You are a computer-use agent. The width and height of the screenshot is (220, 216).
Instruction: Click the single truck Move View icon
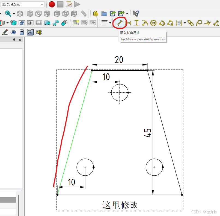click(x=47, y=23)
